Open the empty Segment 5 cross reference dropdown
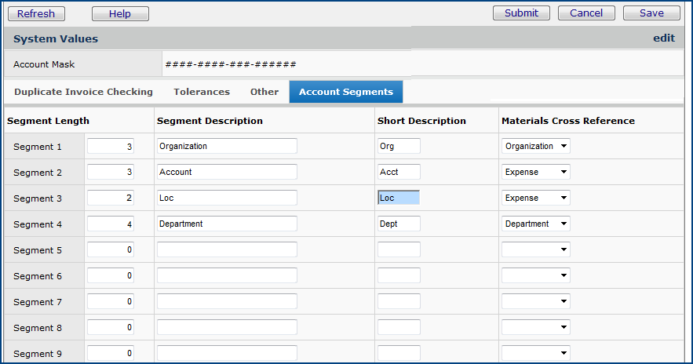This screenshot has width=693, height=364. point(537,249)
